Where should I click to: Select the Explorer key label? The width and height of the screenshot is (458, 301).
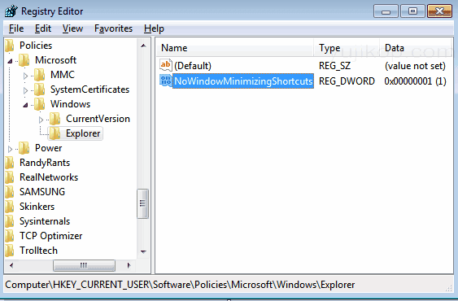coord(83,133)
